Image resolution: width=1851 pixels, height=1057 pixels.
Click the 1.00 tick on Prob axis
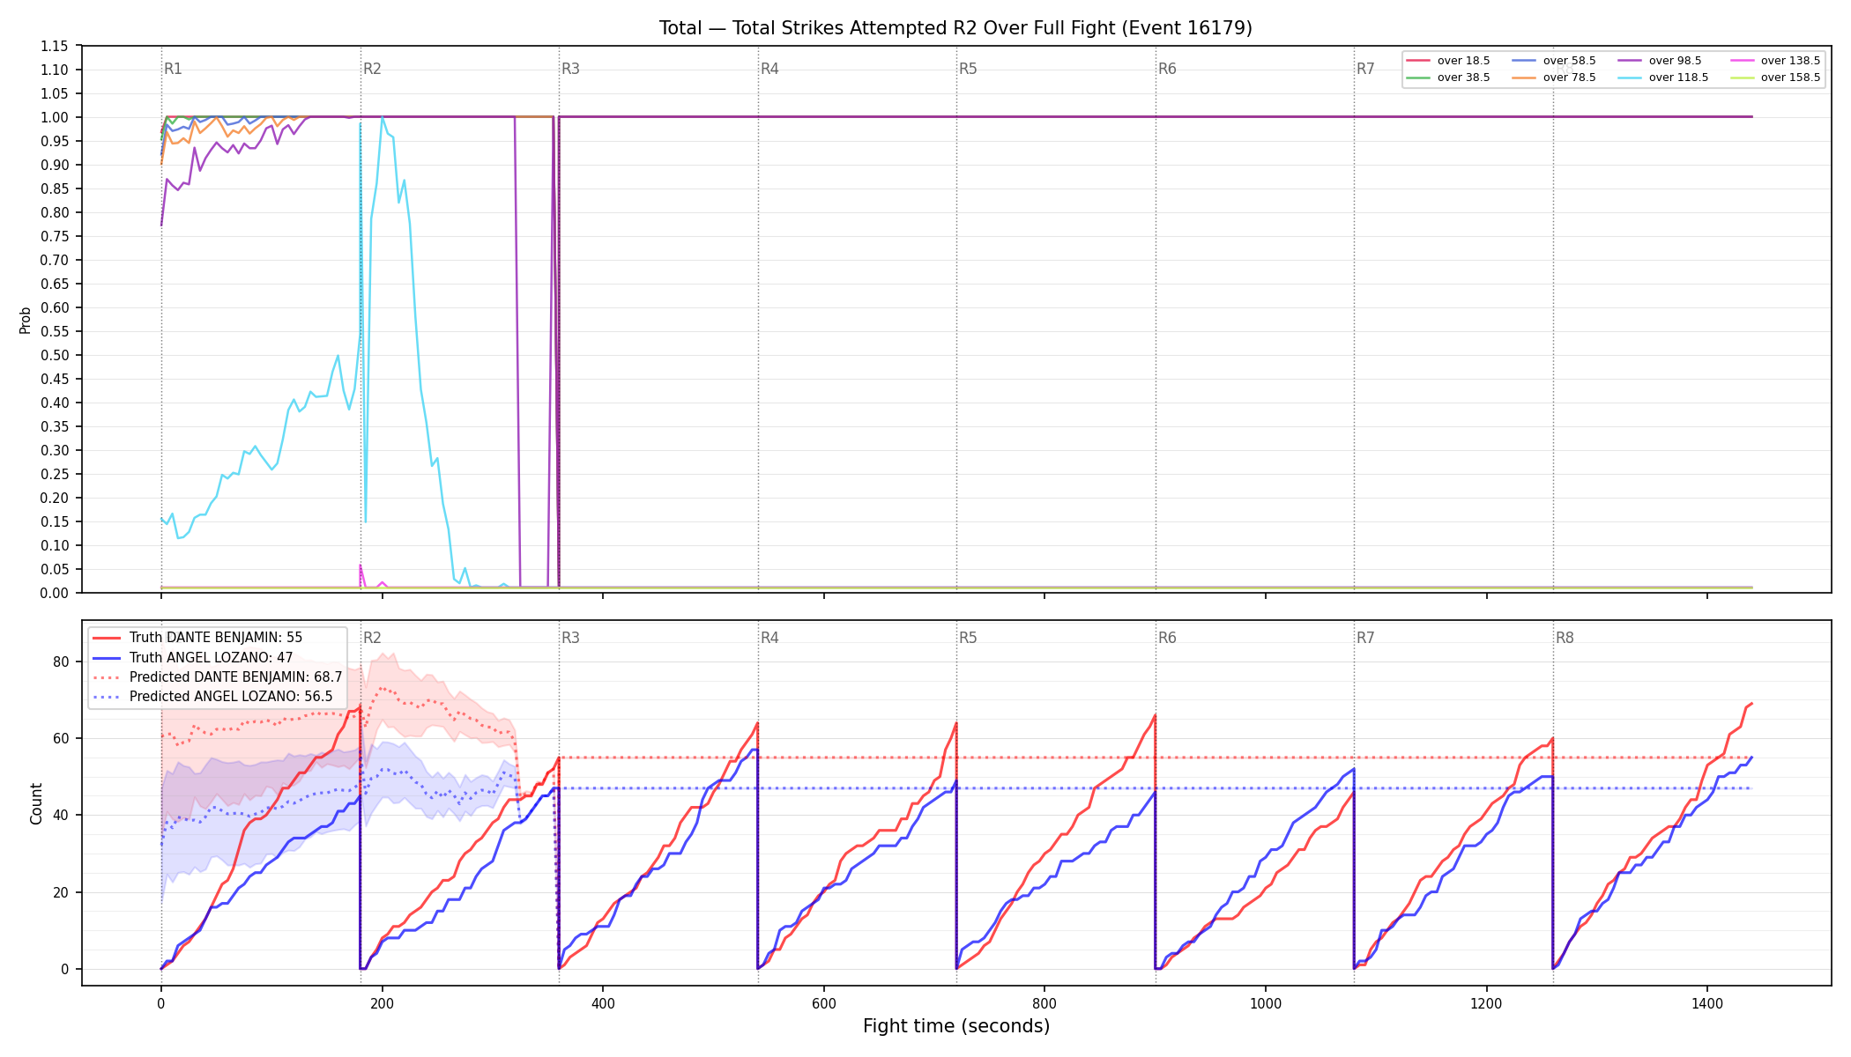point(55,118)
